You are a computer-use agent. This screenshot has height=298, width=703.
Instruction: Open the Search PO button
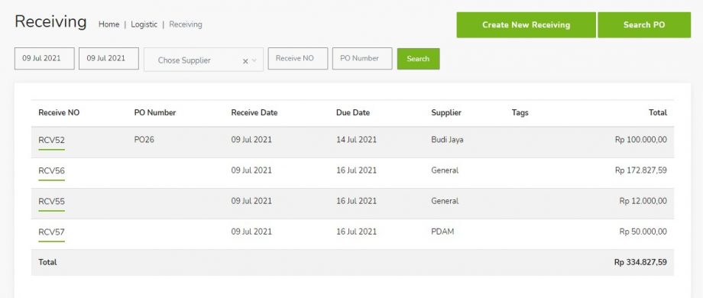point(644,25)
